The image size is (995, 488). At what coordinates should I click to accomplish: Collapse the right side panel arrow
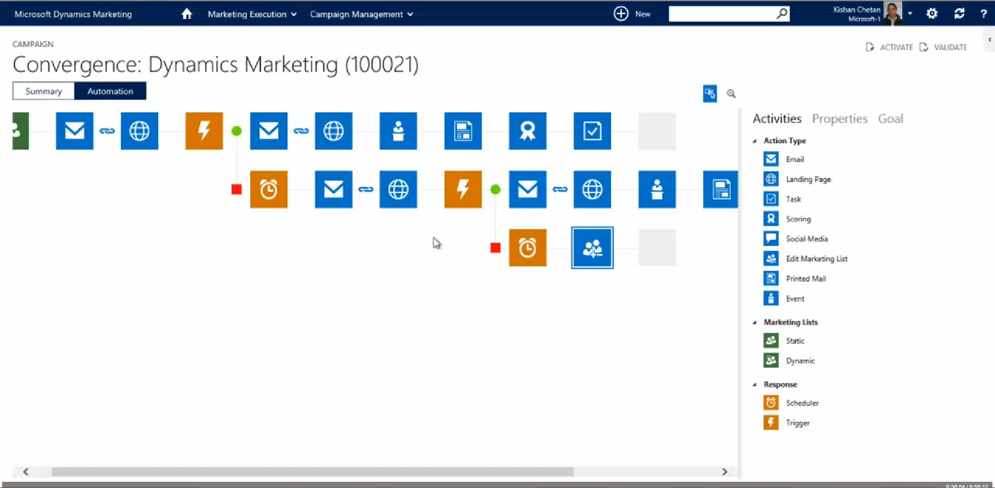coord(989,39)
